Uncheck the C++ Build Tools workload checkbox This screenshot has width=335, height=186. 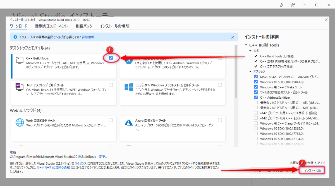111,58
